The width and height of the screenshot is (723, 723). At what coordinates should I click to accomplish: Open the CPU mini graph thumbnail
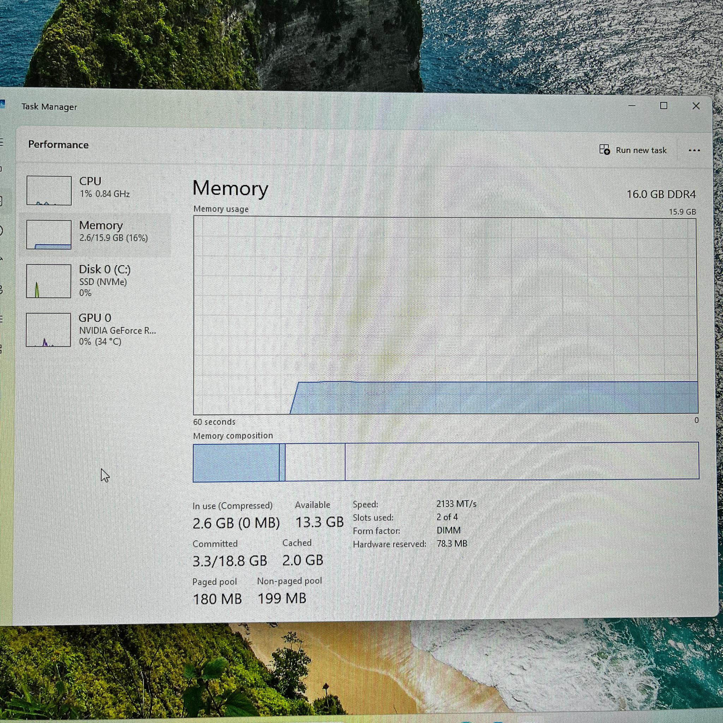coord(49,191)
